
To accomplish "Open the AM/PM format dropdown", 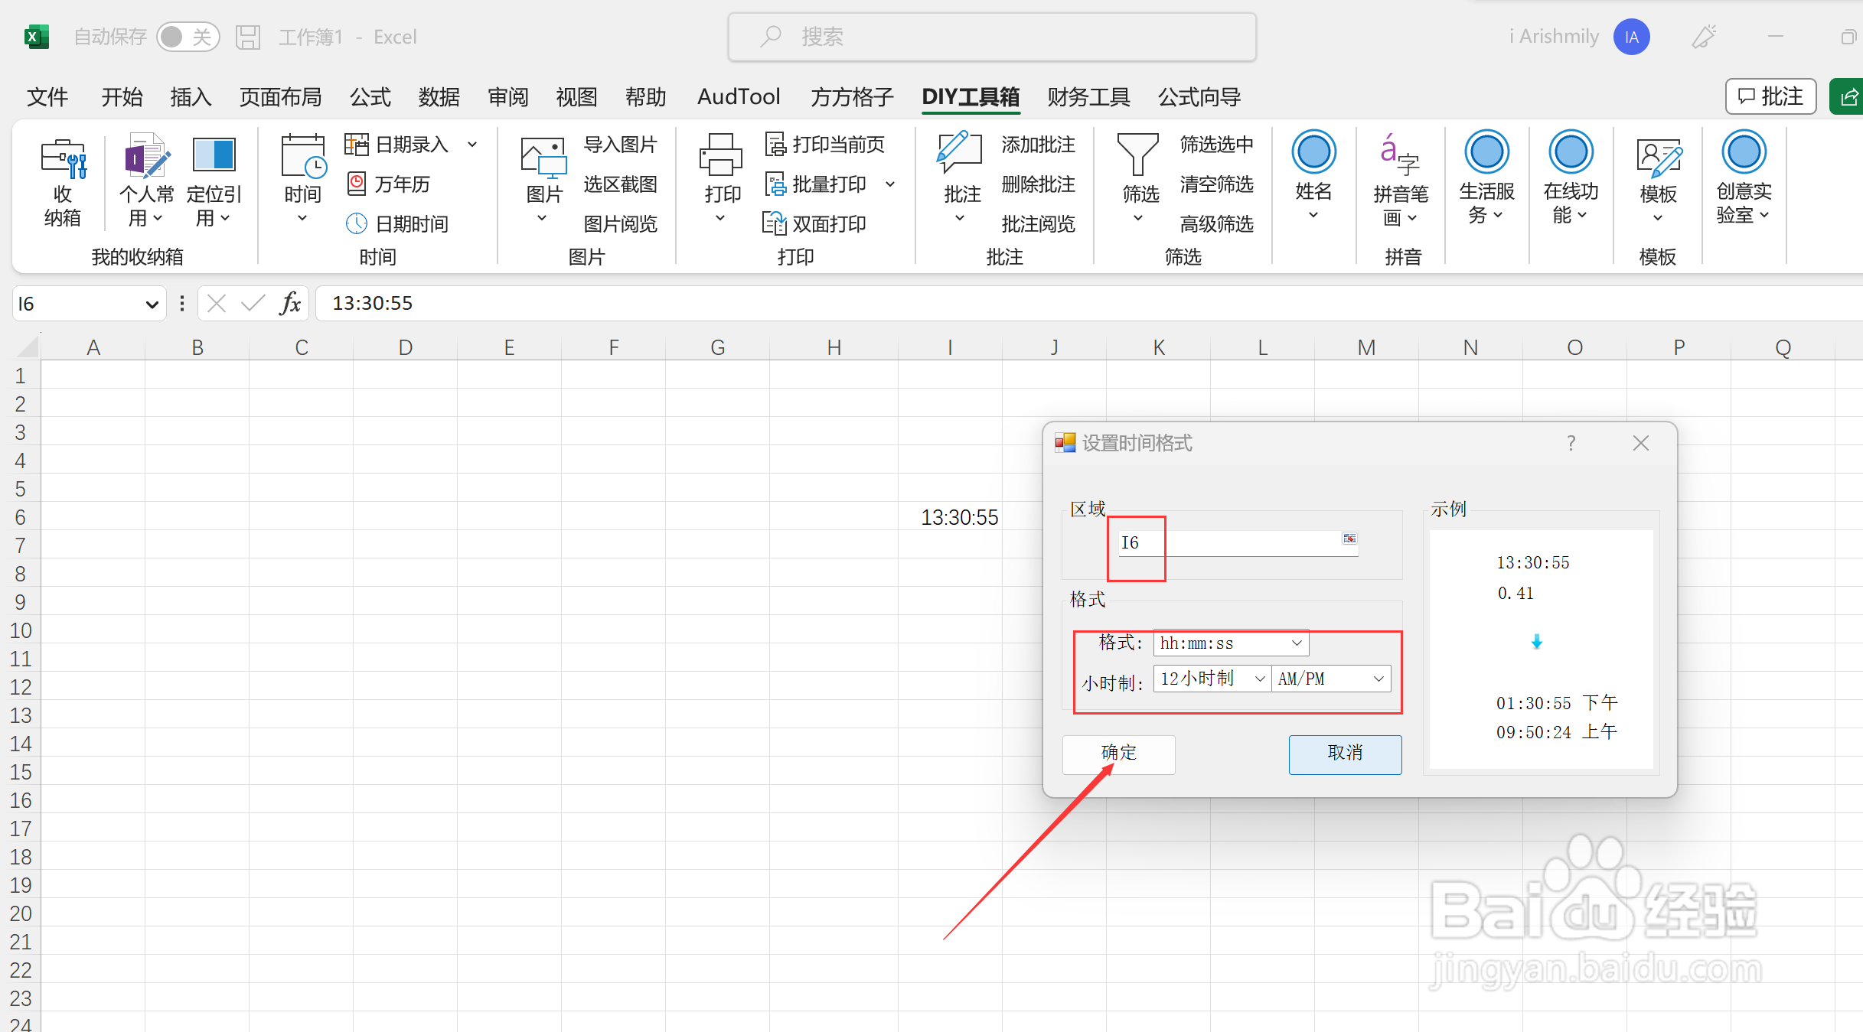I will tap(1378, 679).
